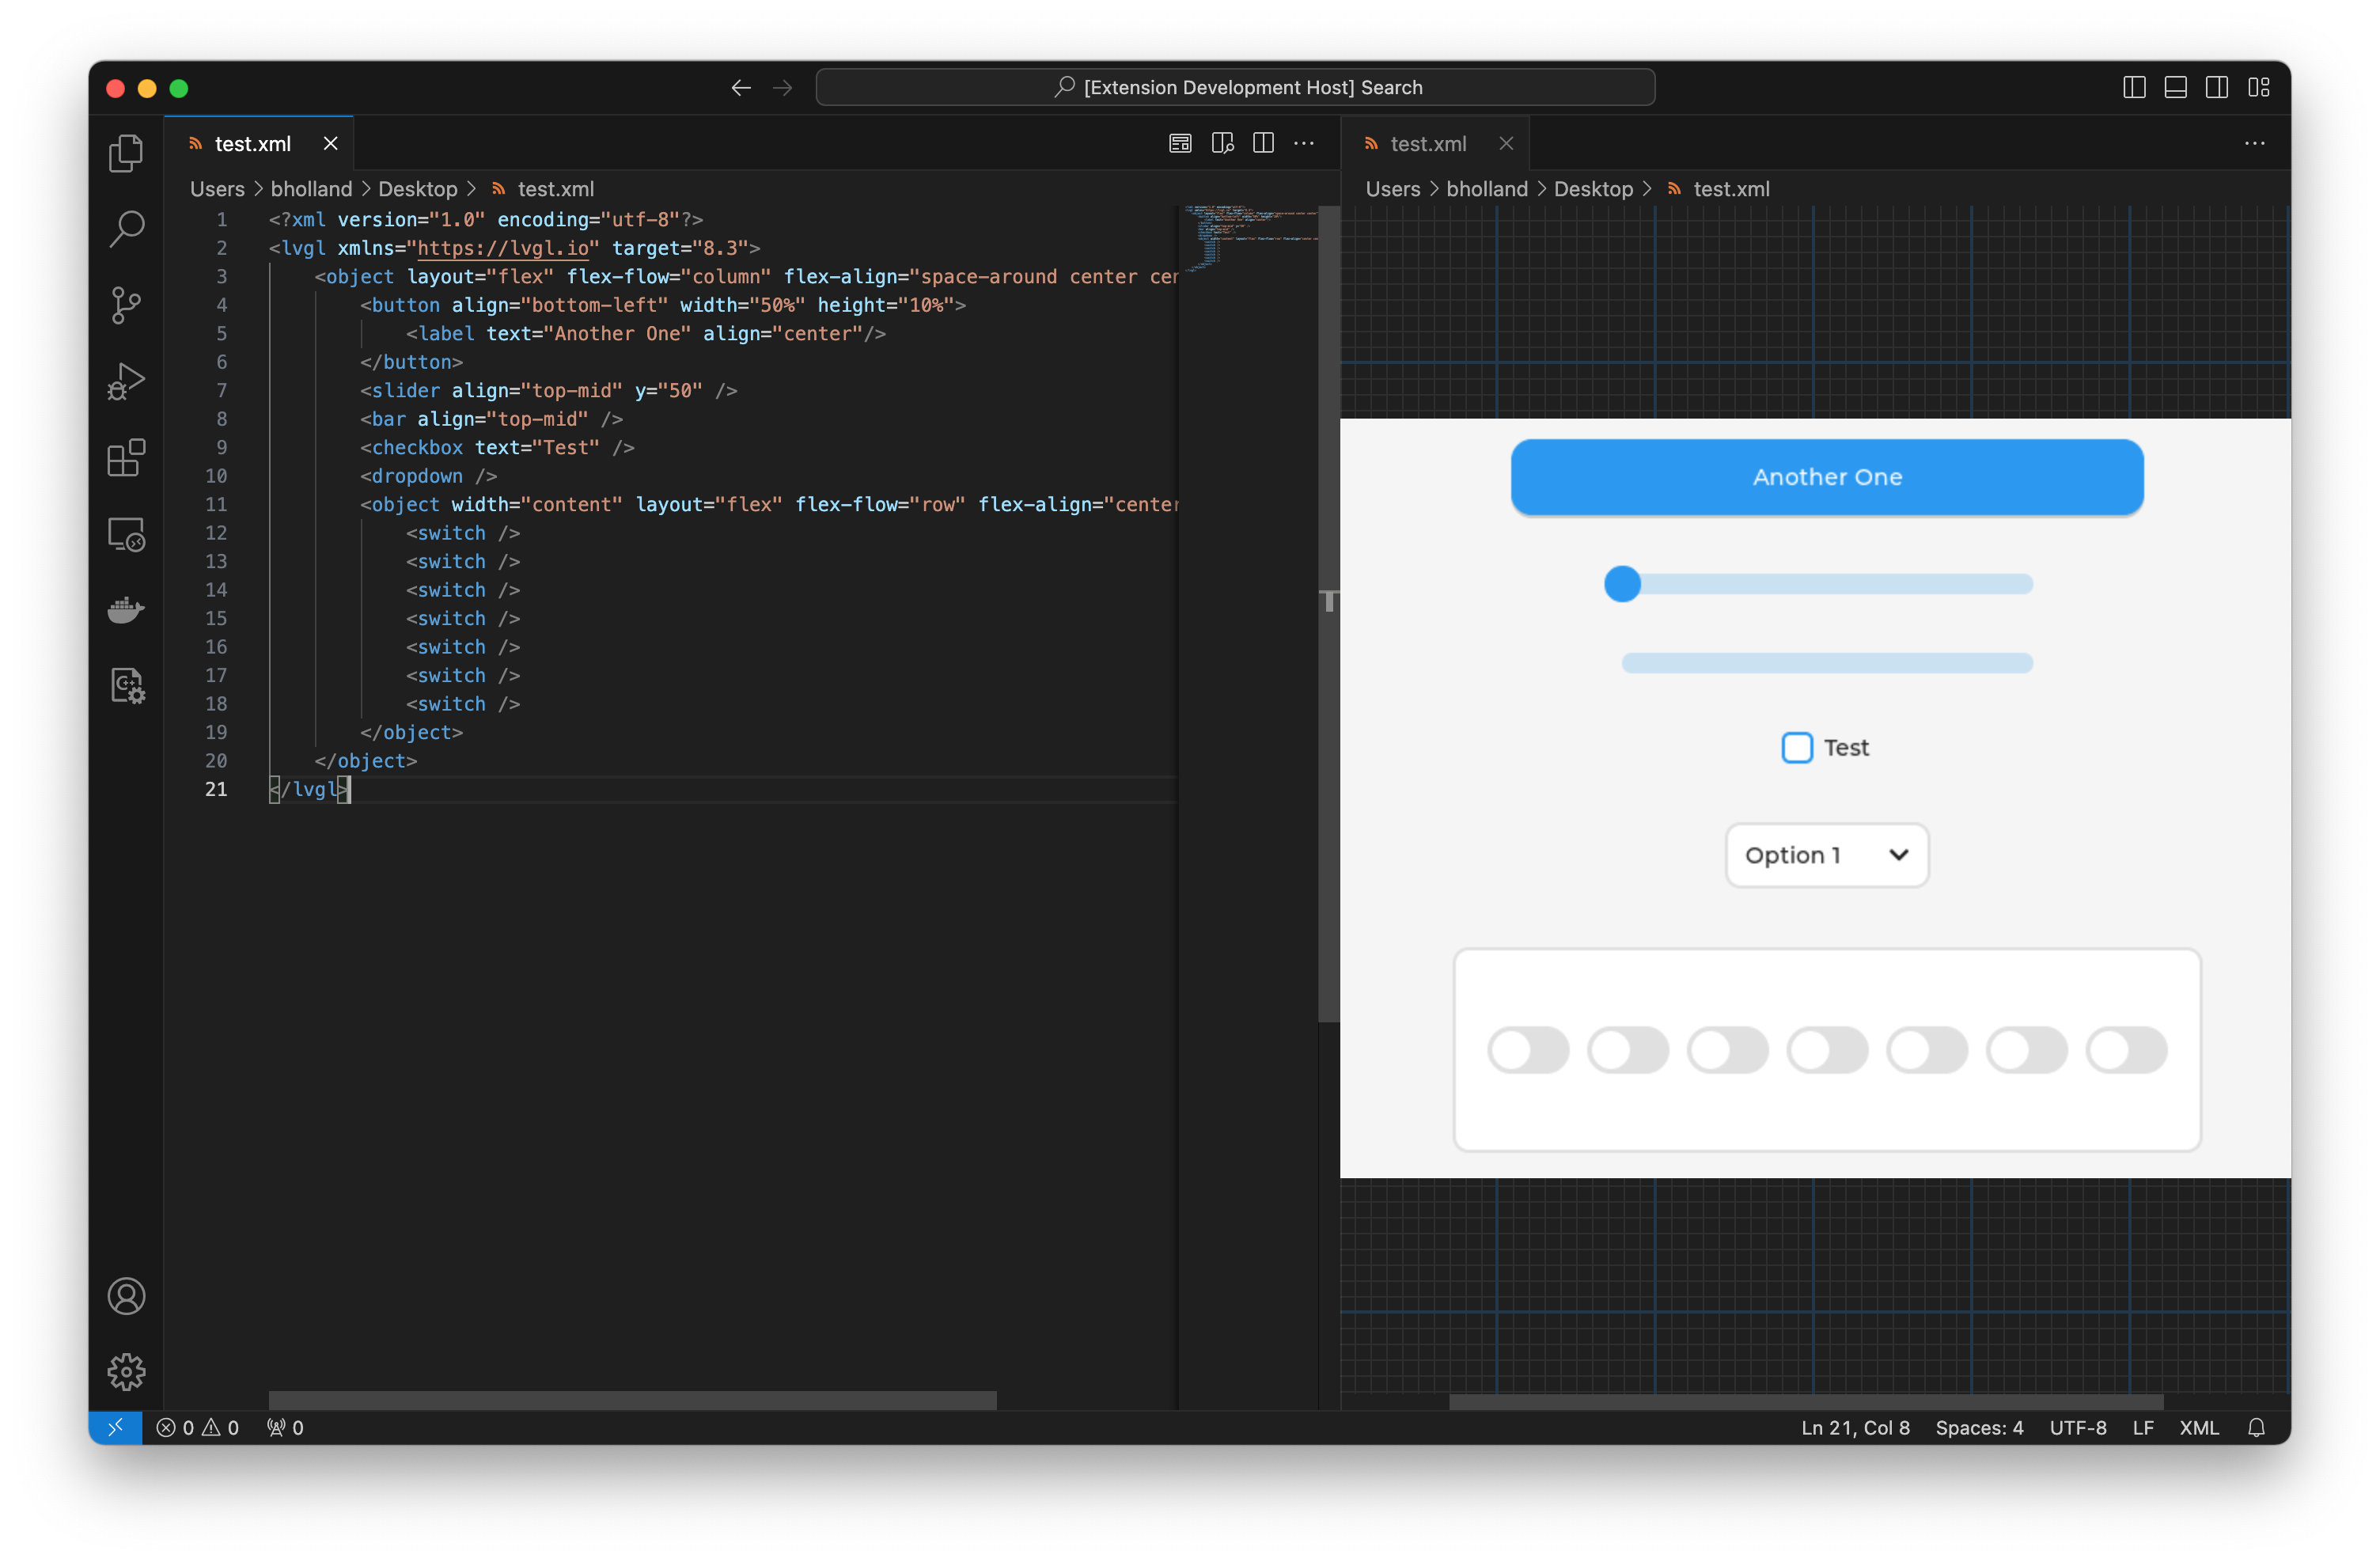The width and height of the screenshot is (2380, 1562).
Task: Toggle the last switch in the preview row
Action: tap(2127, 1049)
